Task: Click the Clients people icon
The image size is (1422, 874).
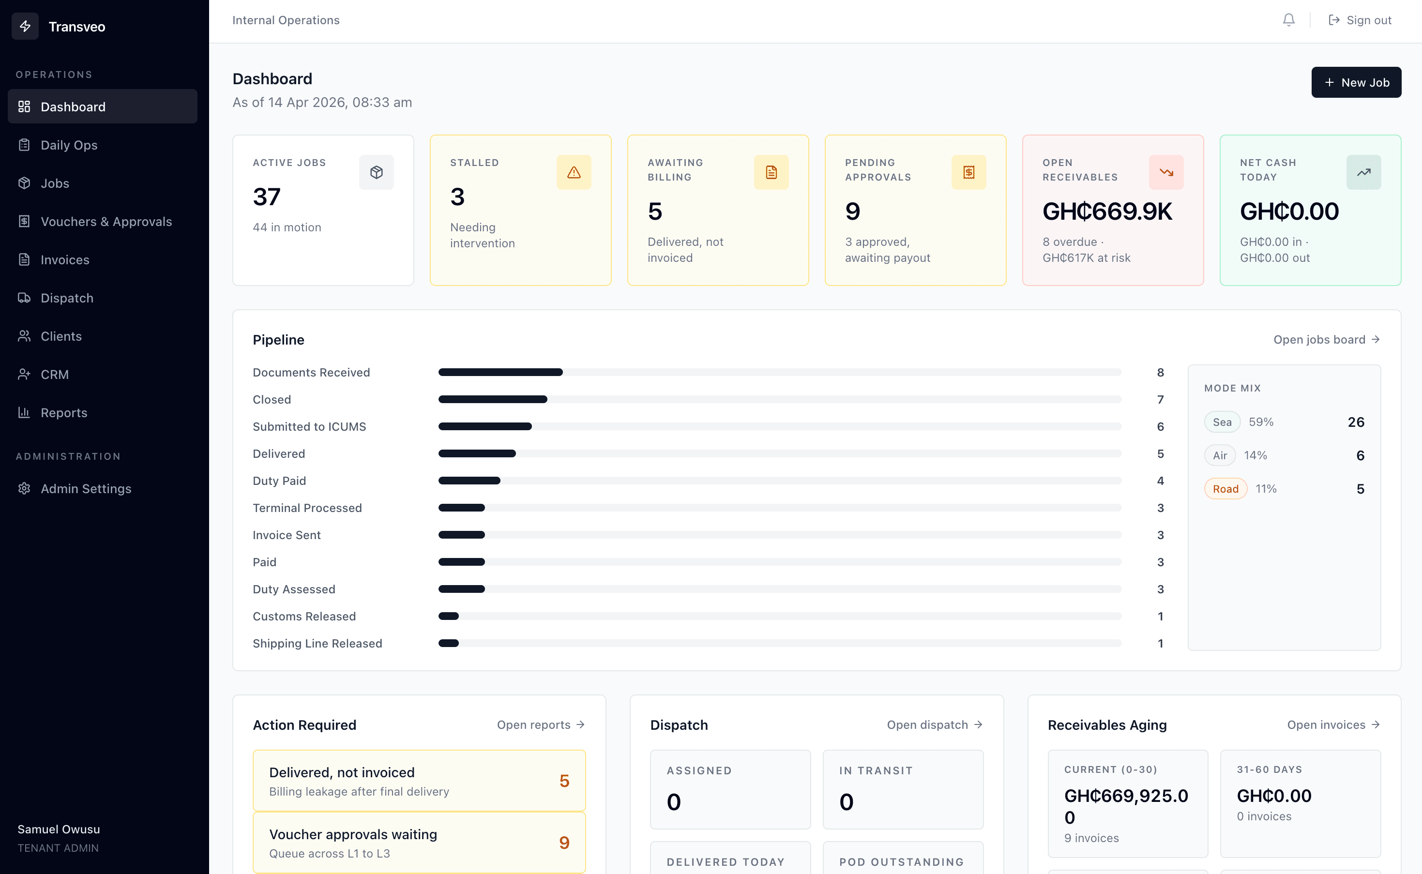Action: pos(24,335)
